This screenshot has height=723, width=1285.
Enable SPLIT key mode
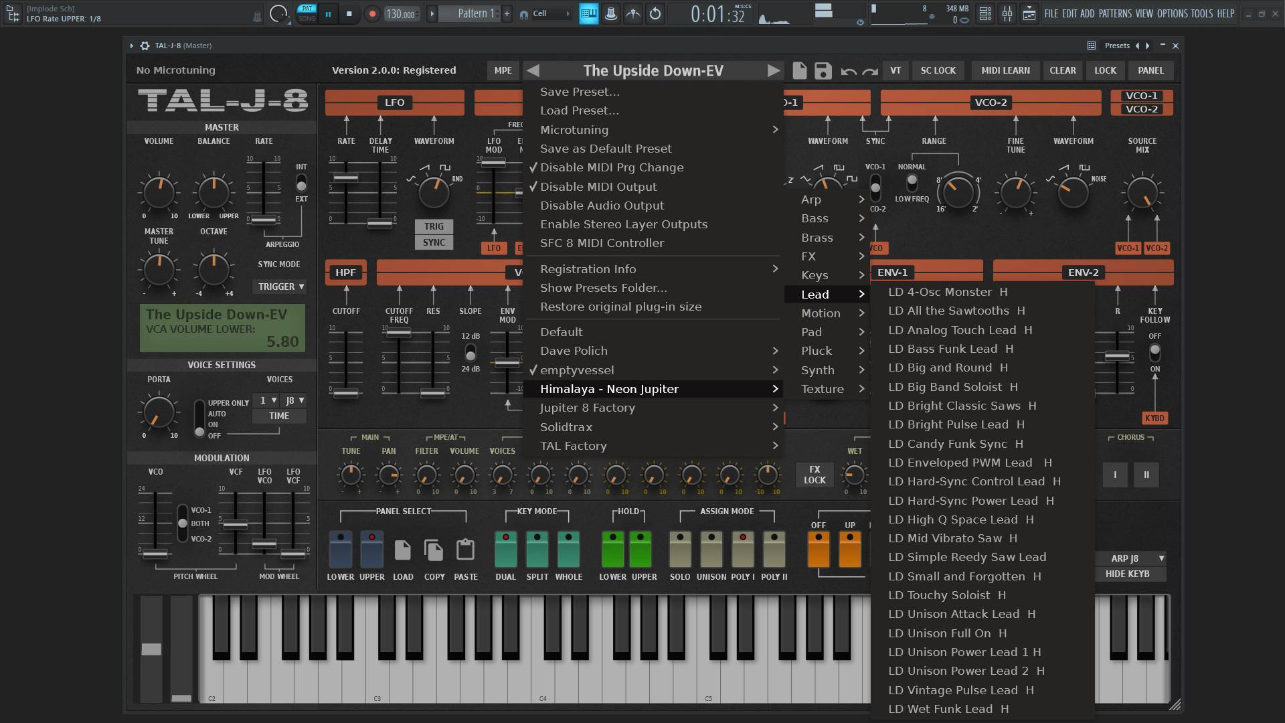tap(537, 550)
